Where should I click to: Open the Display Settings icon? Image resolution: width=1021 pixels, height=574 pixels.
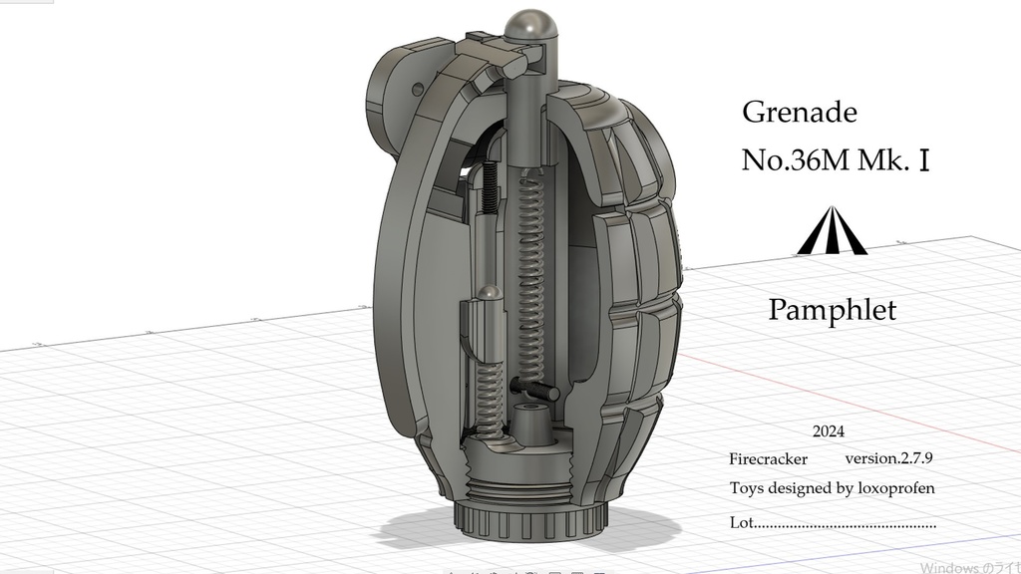[x=554, y=571]
